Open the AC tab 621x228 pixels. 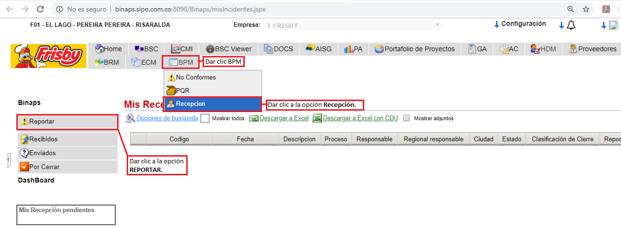pyautogui.click(x=509, y=49)
